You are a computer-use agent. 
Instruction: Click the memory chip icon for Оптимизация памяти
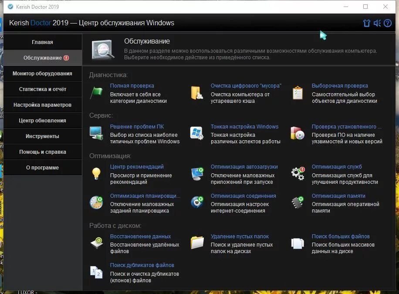tap(298, 203)
